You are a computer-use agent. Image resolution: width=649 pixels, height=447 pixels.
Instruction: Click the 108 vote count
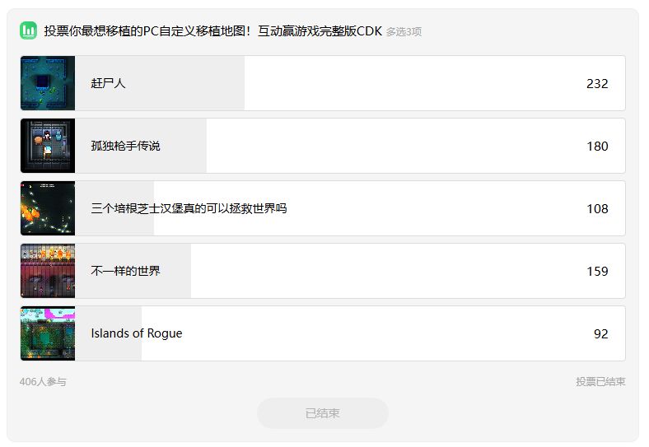[597, 208]
